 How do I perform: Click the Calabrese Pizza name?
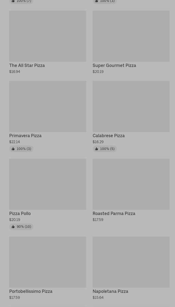pyautogui.click(x=108, y=136)
